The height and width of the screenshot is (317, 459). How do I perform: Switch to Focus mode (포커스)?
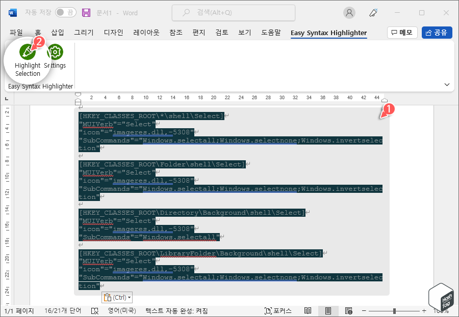[x=278, y=311]
